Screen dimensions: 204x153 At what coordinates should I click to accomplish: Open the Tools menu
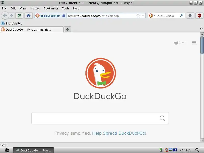point(66,8)
